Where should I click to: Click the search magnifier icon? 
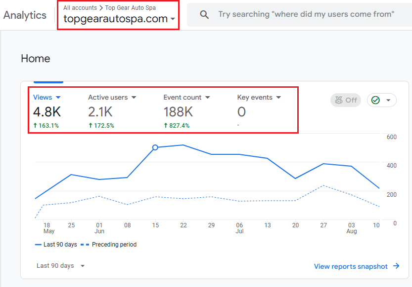204,15
